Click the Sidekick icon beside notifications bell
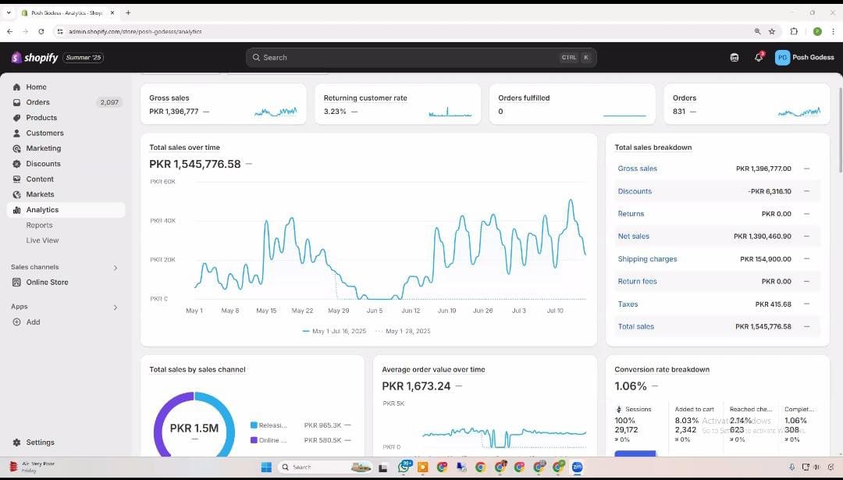 [734, 57]
